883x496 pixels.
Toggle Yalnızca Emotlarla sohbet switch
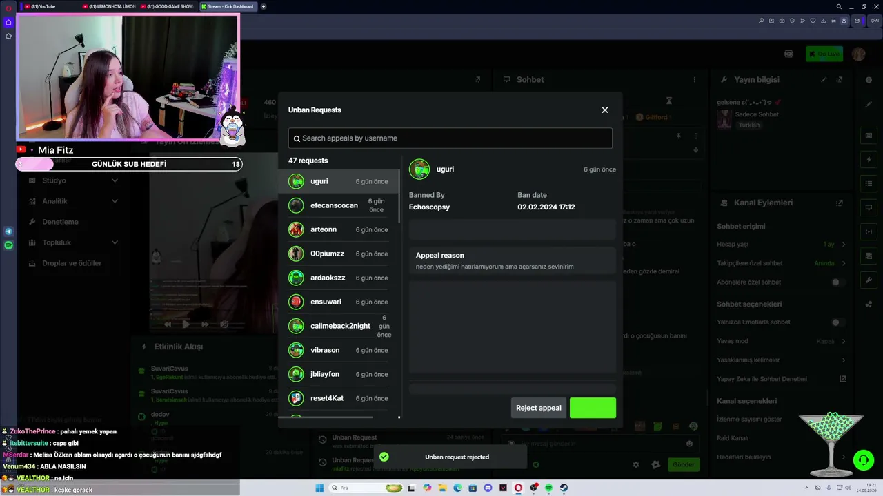(837, 322)
